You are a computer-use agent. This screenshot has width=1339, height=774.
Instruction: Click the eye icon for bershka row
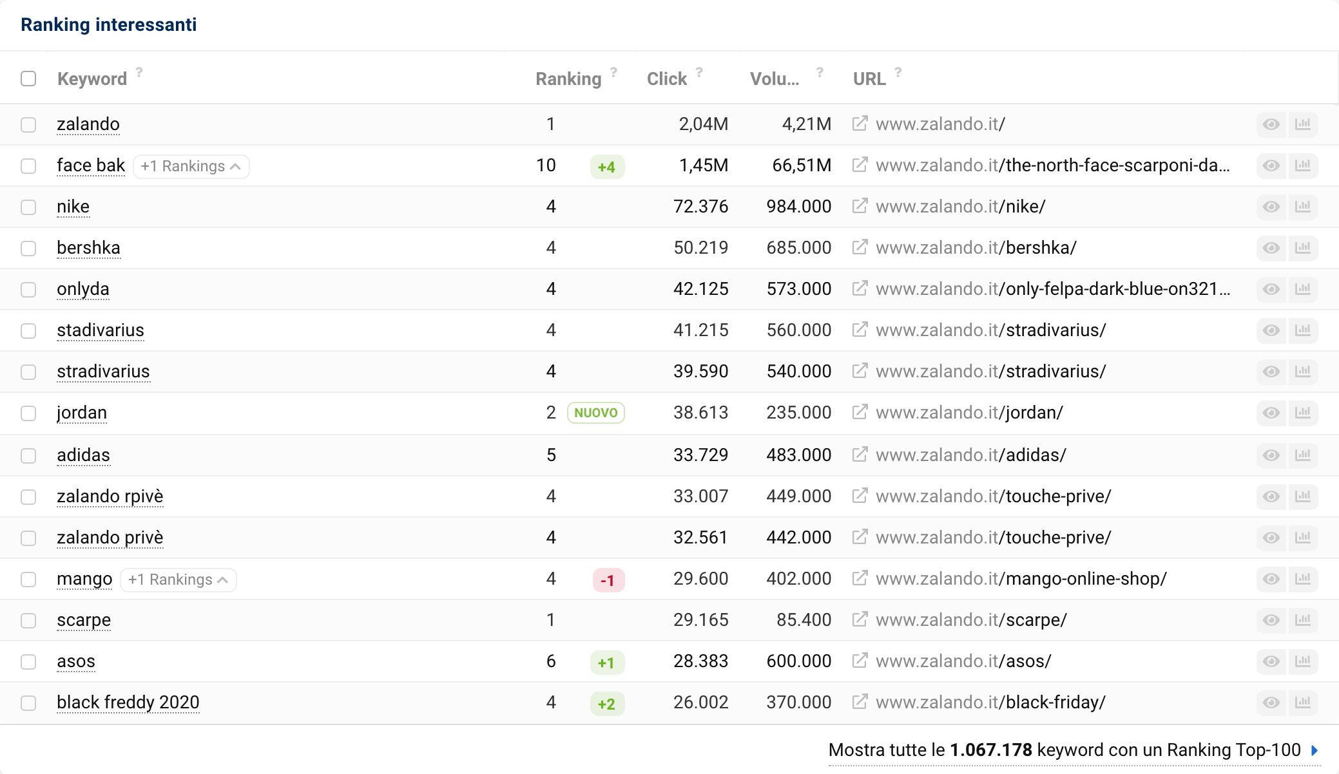1272,248
